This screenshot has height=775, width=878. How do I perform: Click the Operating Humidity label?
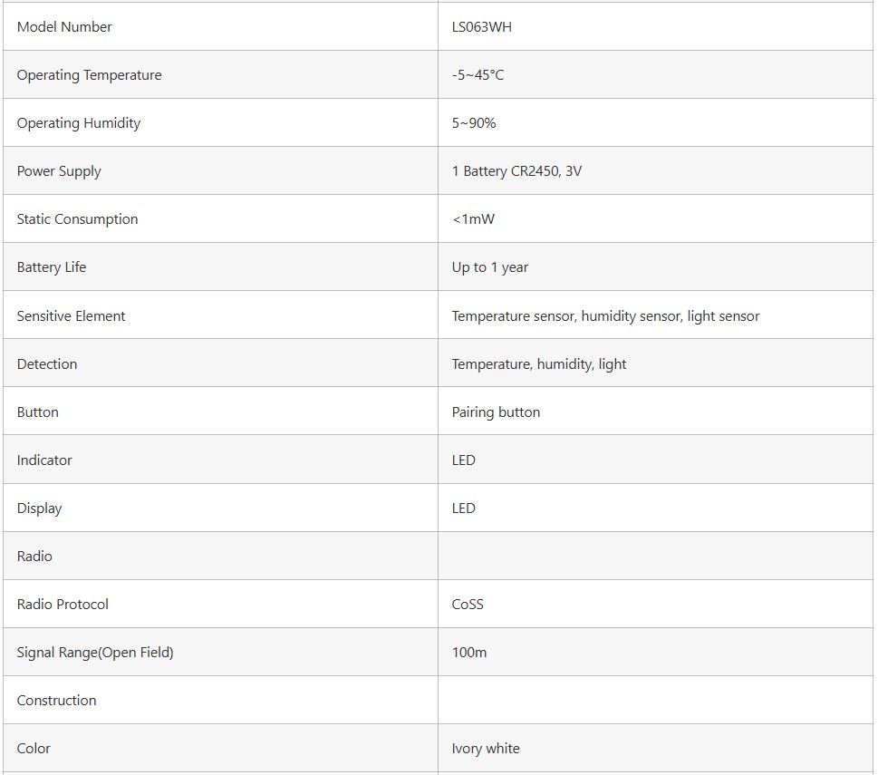coord(78,123)
